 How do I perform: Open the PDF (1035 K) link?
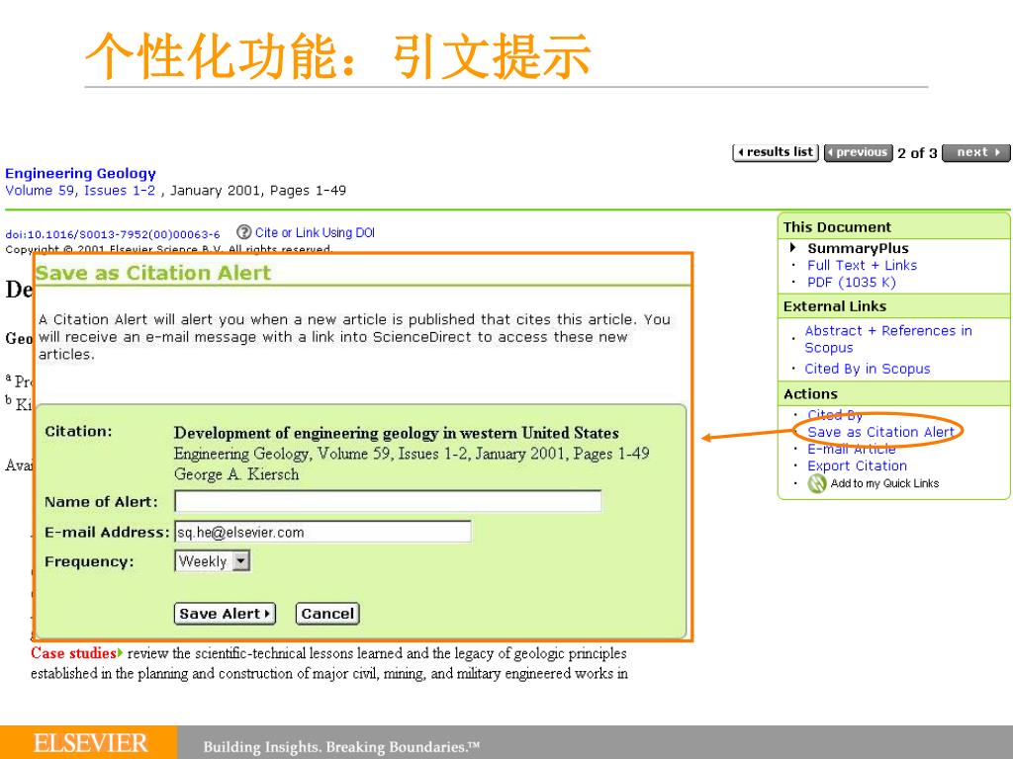coord(852,282)
